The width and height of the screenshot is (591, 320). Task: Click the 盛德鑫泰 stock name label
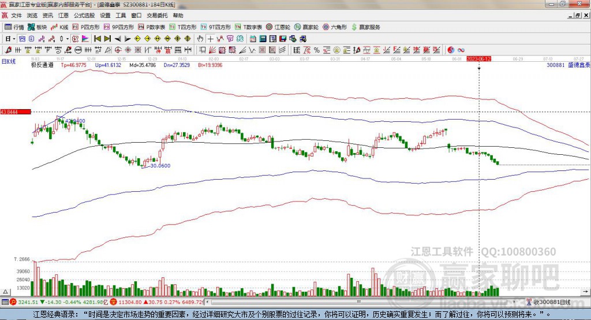[x=579, y=65]
